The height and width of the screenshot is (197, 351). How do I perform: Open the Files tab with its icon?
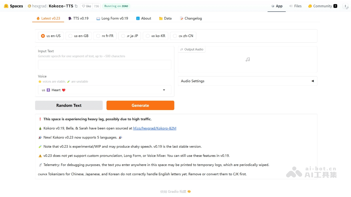click(295, 6)
